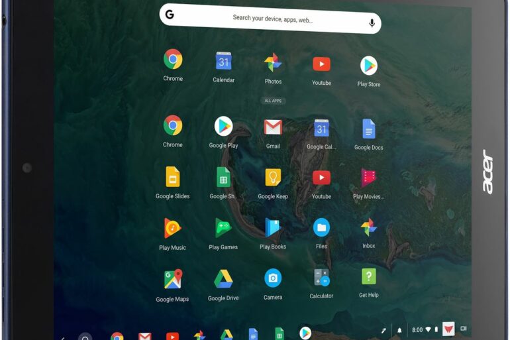Click the launcher circle button in the shelf
Viewport: 510px width, 340px height.
click(x=85, y=337)
